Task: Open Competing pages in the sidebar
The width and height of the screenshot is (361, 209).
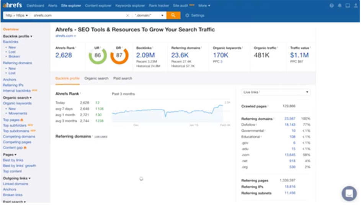Action: pyautogui.click(x=17, y=142)
